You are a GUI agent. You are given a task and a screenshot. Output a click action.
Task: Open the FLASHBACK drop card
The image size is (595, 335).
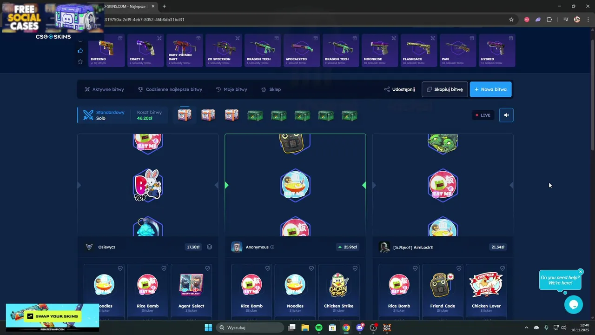(x=419, y=50)
